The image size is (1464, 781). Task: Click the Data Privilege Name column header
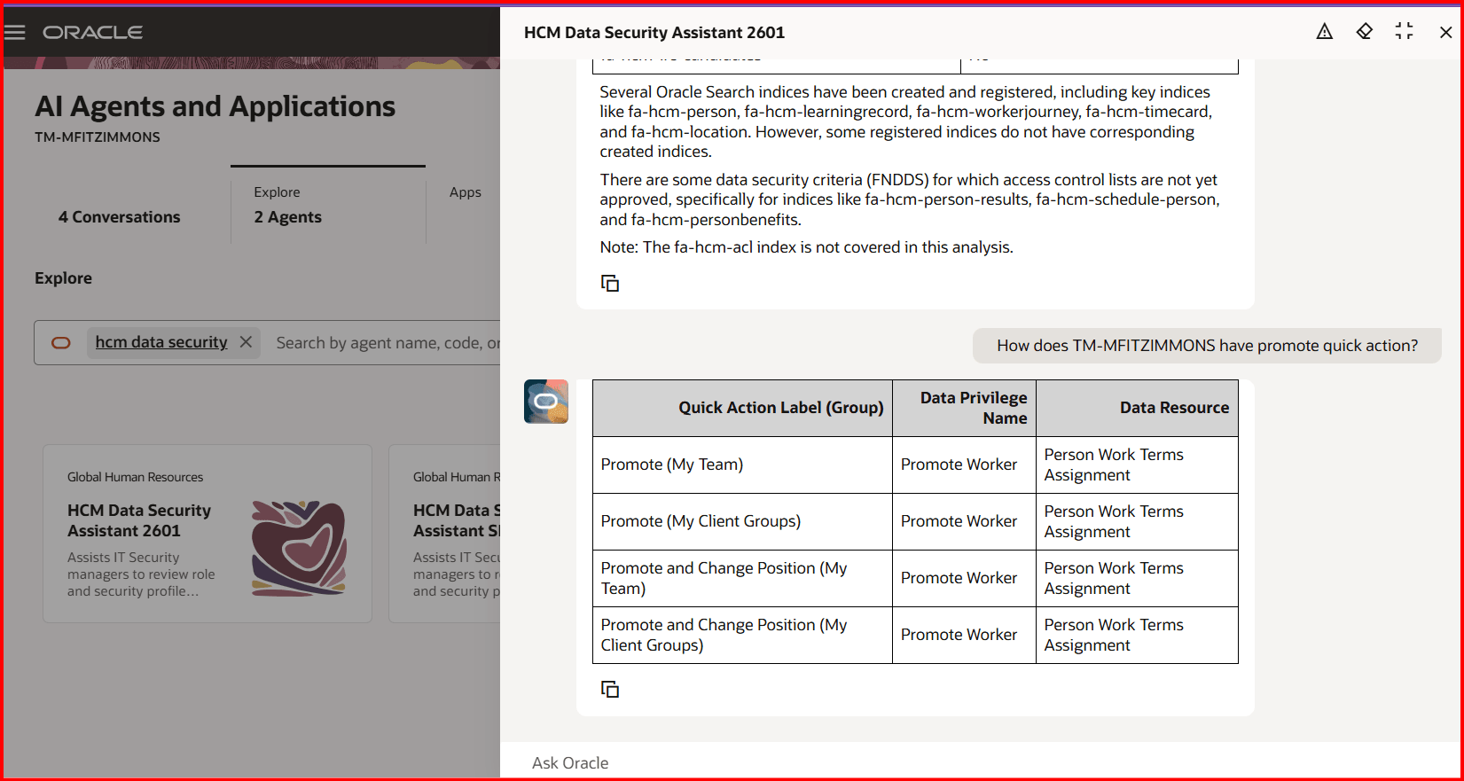[x=964, y=408]
